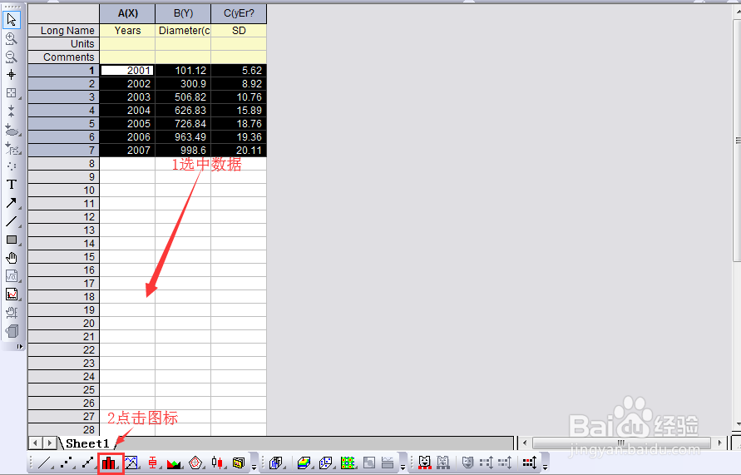
Task: Create a 3D color surface plot
Action: (x=304, y=463)
